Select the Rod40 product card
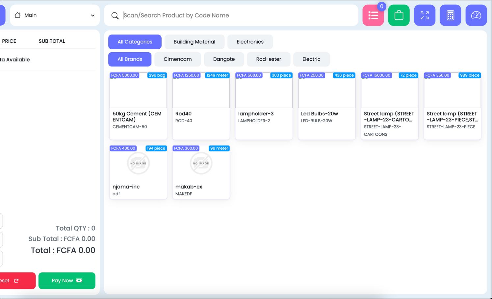 pos(201,105)
